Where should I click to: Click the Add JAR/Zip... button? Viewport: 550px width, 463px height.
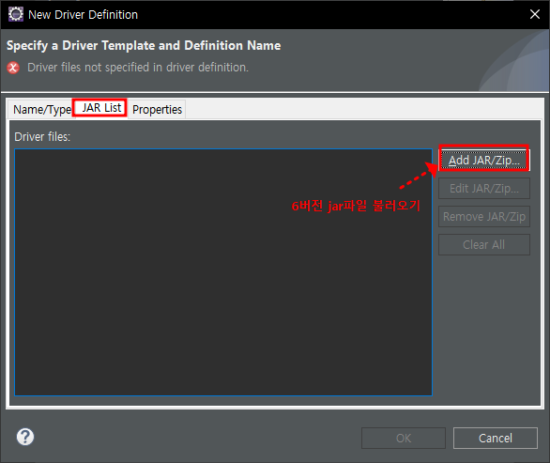coord(484,161)
